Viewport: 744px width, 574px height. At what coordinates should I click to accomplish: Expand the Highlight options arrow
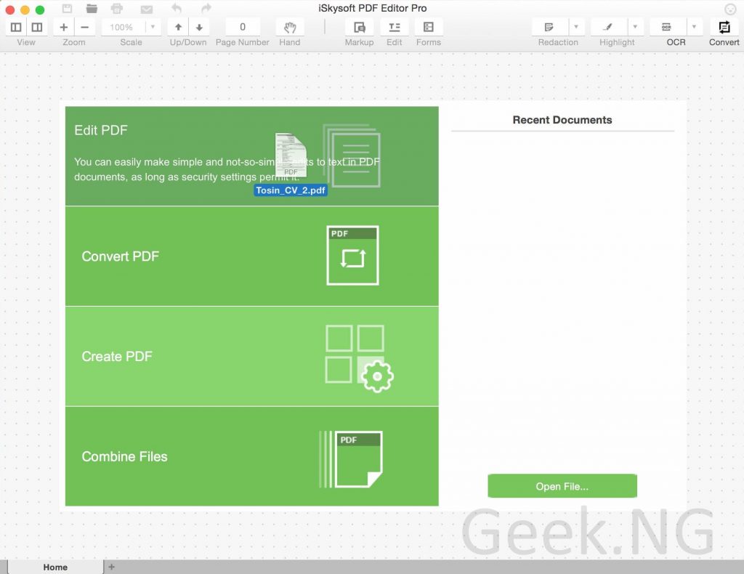tap(635, 27)
